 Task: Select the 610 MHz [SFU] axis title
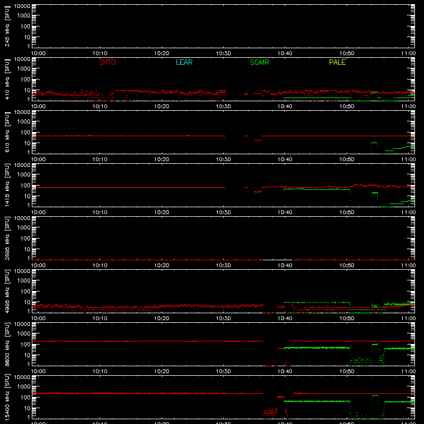(7, 132)
